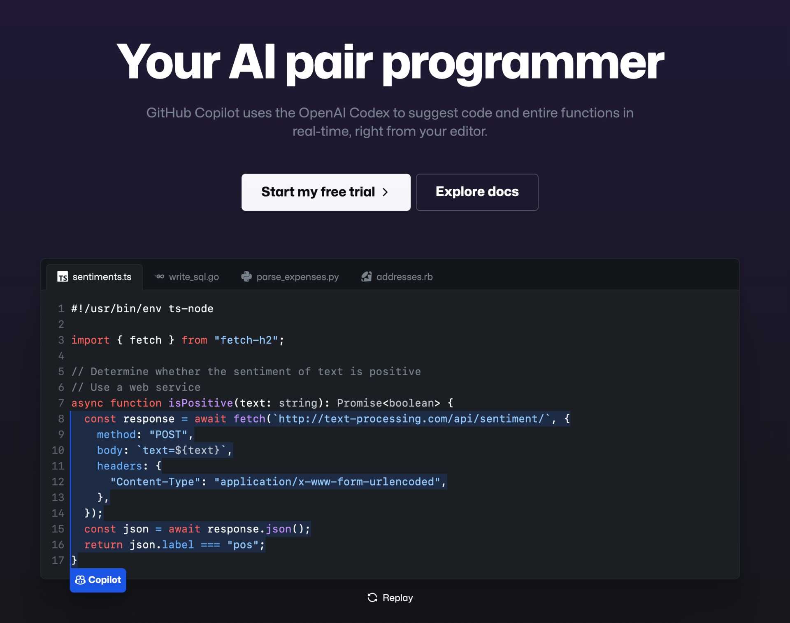Click the chevron arrow in free trial button

point(385,192)
